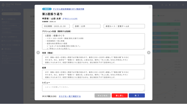Image resolution: width=187 pixels, height=105 pixels.
Task: Expand データフロー list item in sidebar
Action: pyautogui.click(x=11, y=62)
